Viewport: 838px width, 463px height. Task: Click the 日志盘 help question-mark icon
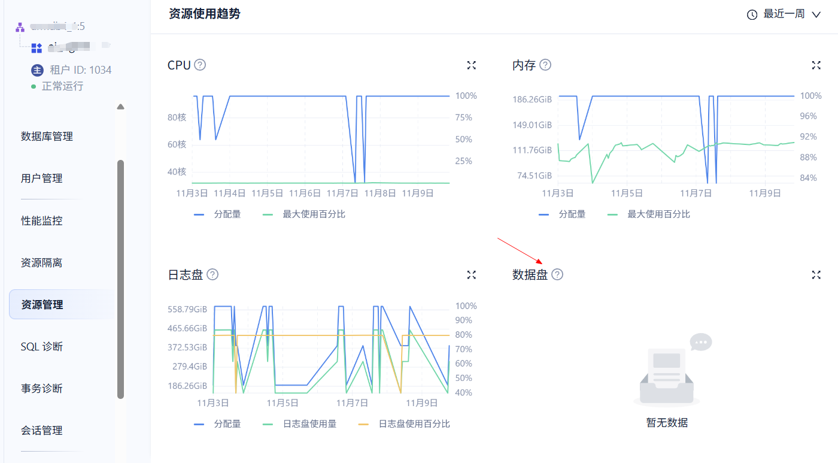click(212, 274)
